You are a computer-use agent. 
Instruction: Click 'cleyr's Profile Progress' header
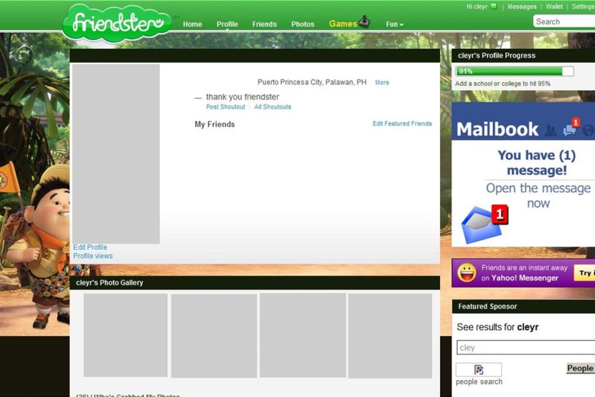pyautogui.click(x=497, y=55)
